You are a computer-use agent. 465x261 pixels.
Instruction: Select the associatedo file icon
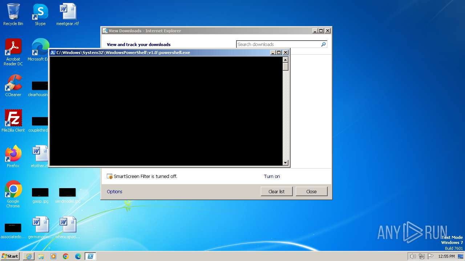(13, 231)
